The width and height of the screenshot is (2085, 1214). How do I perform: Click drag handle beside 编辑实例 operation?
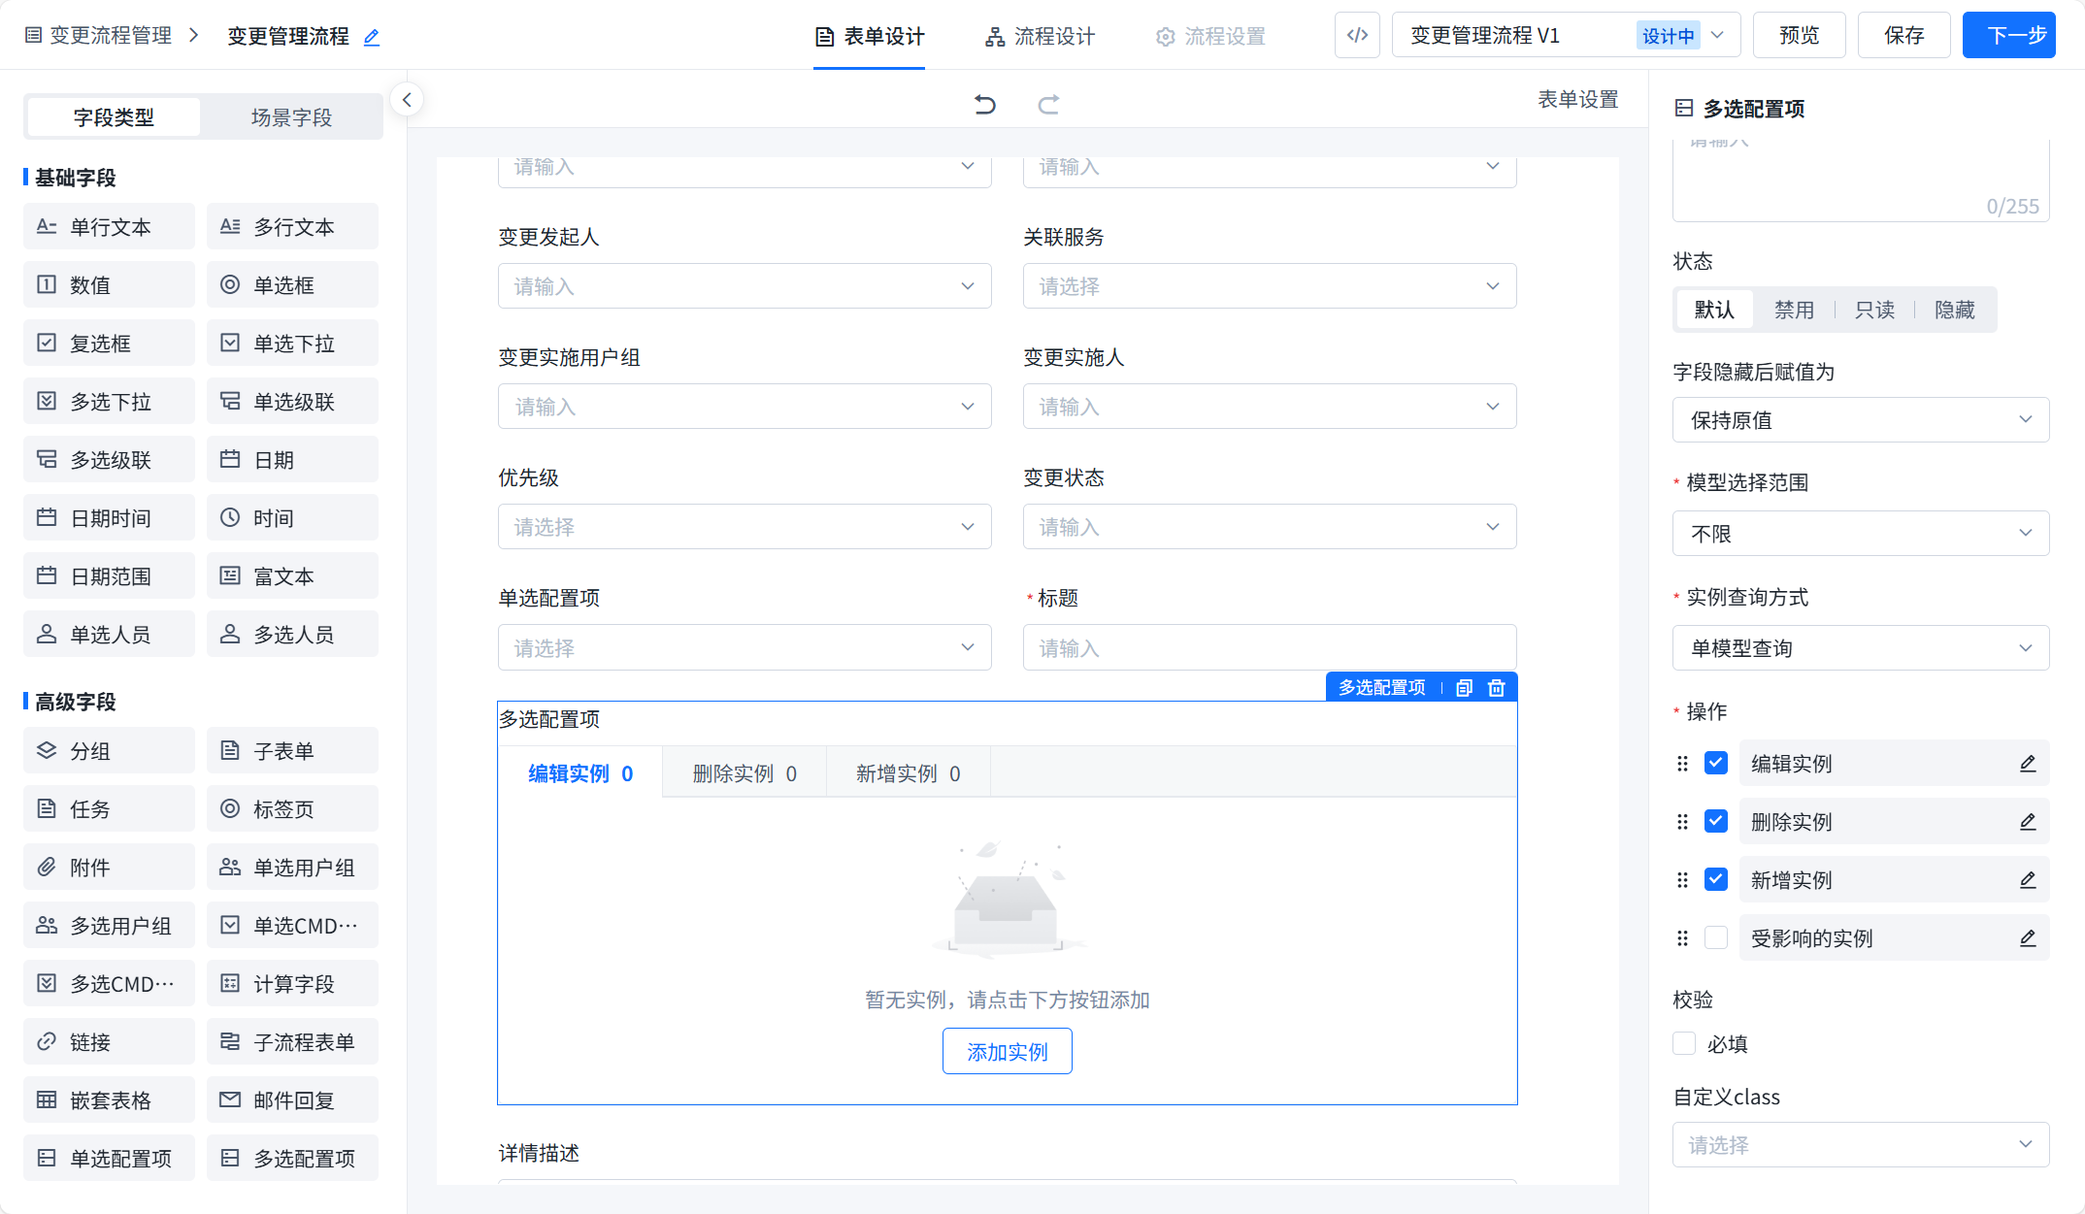pos(1682,764)
